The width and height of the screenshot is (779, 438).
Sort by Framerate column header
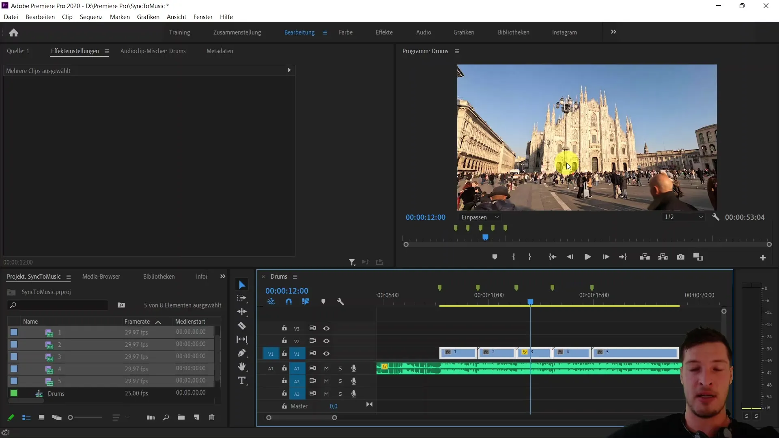[x=137, y=322]
